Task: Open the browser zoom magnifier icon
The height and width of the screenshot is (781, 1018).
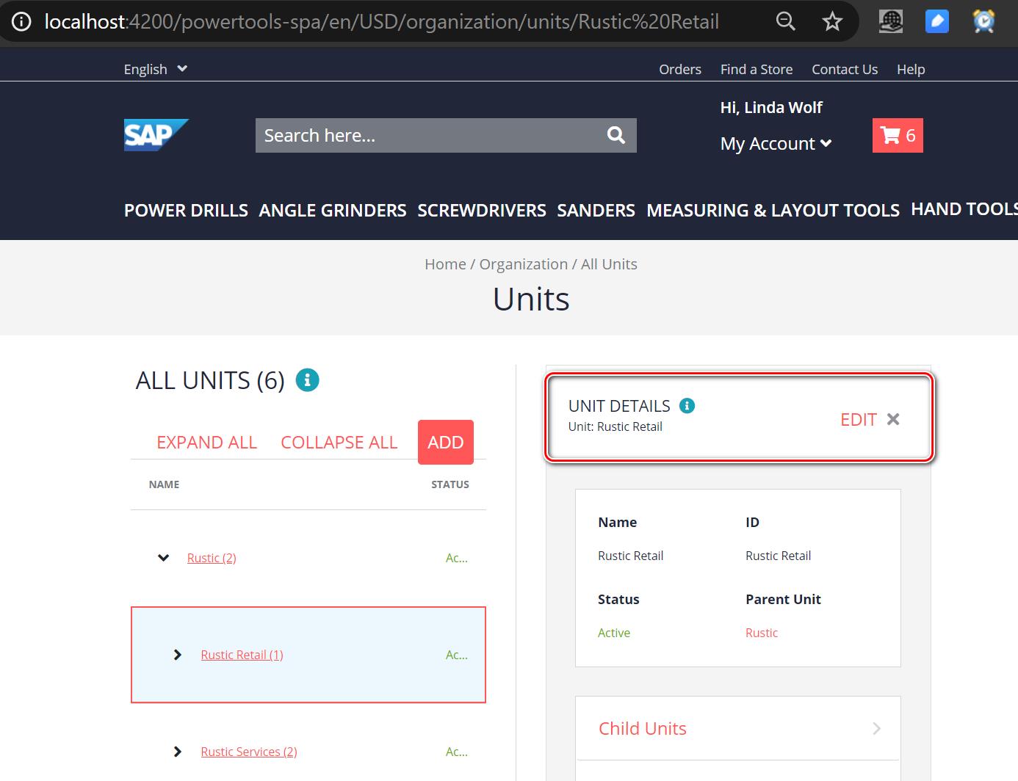Action: coord(785,21)
